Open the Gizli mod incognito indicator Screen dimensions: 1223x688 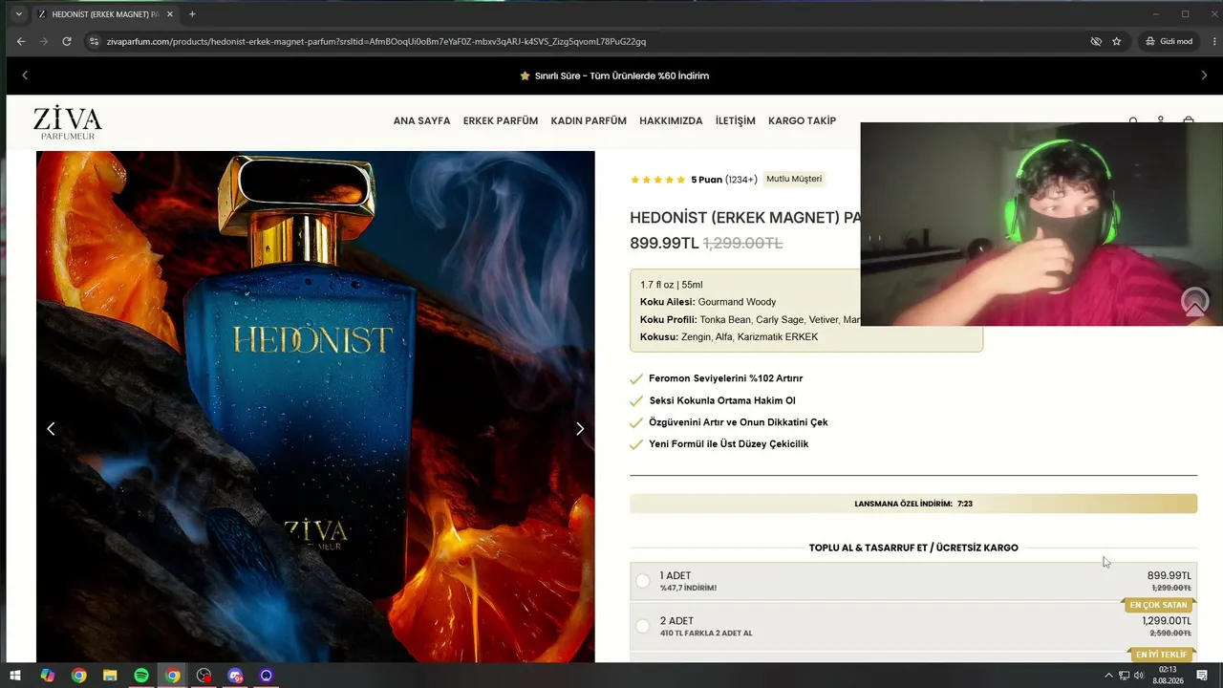[1169, 41]
